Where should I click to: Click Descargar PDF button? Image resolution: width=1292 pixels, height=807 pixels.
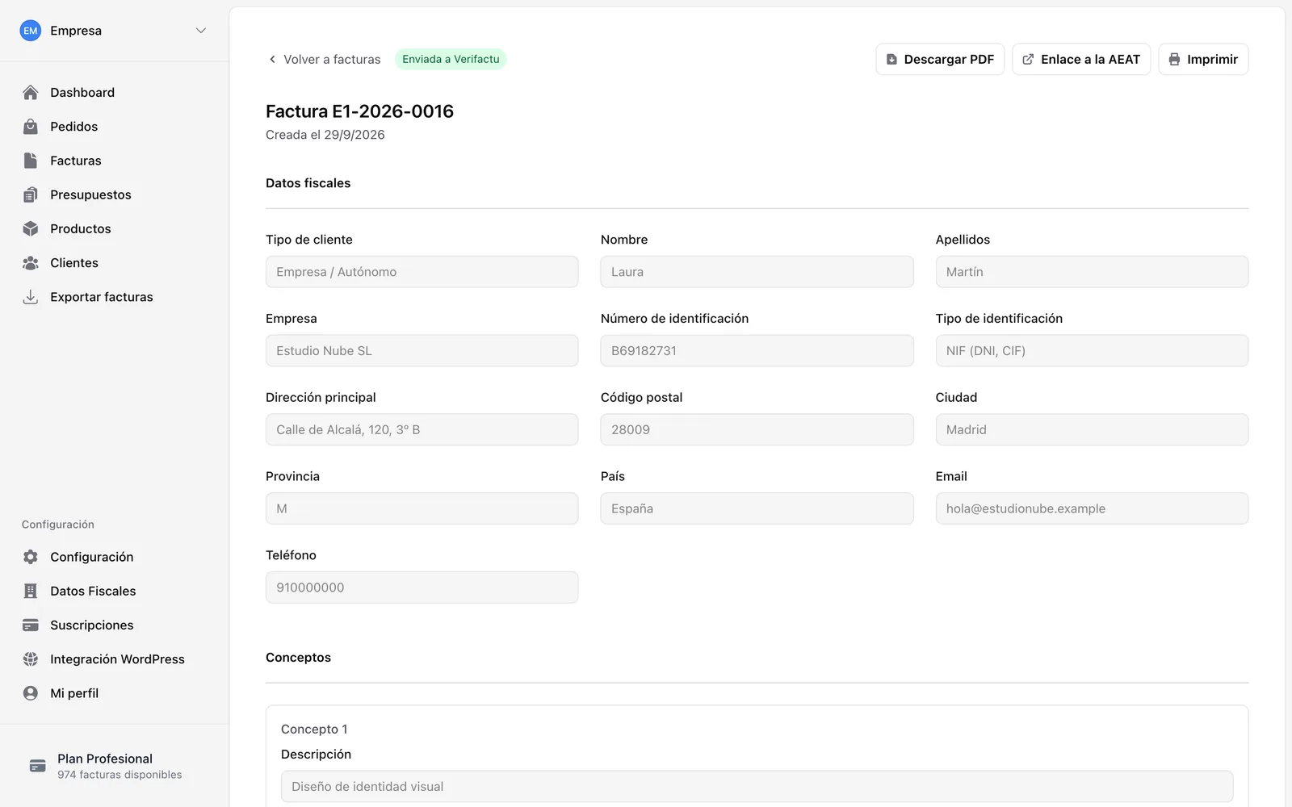coord(940,60)
